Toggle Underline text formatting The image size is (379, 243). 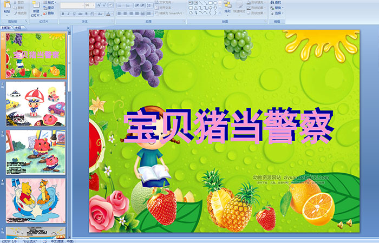click(x=74, y=14)
